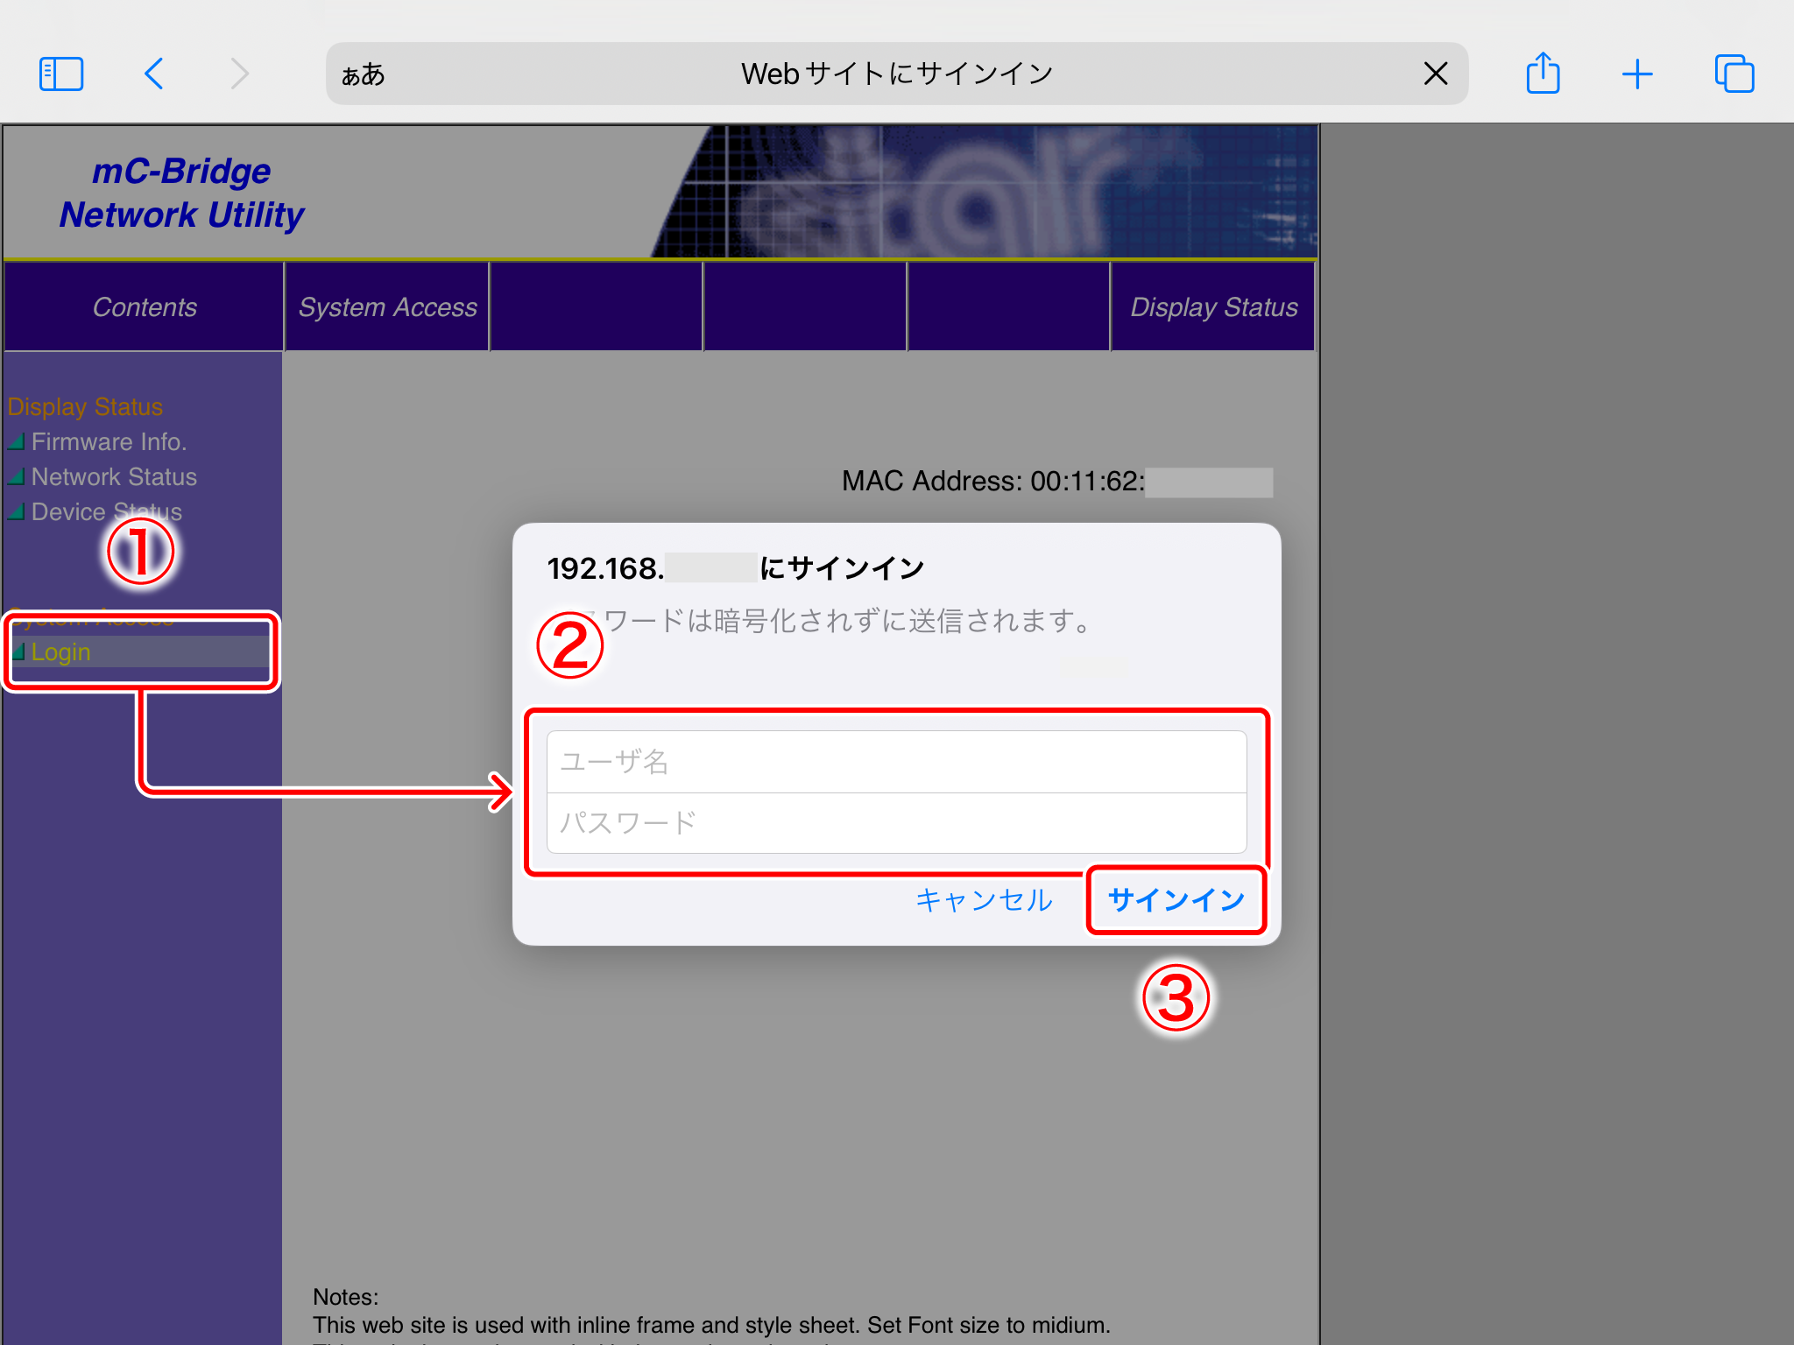The width and height of the screenshot is (1794, 1345).
Task: Add a new tab with the plus icon
Action: tap(1637, 74)
